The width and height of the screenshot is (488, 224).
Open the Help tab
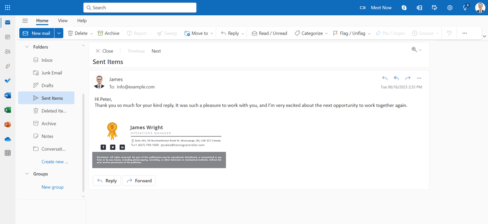[82, 21]
